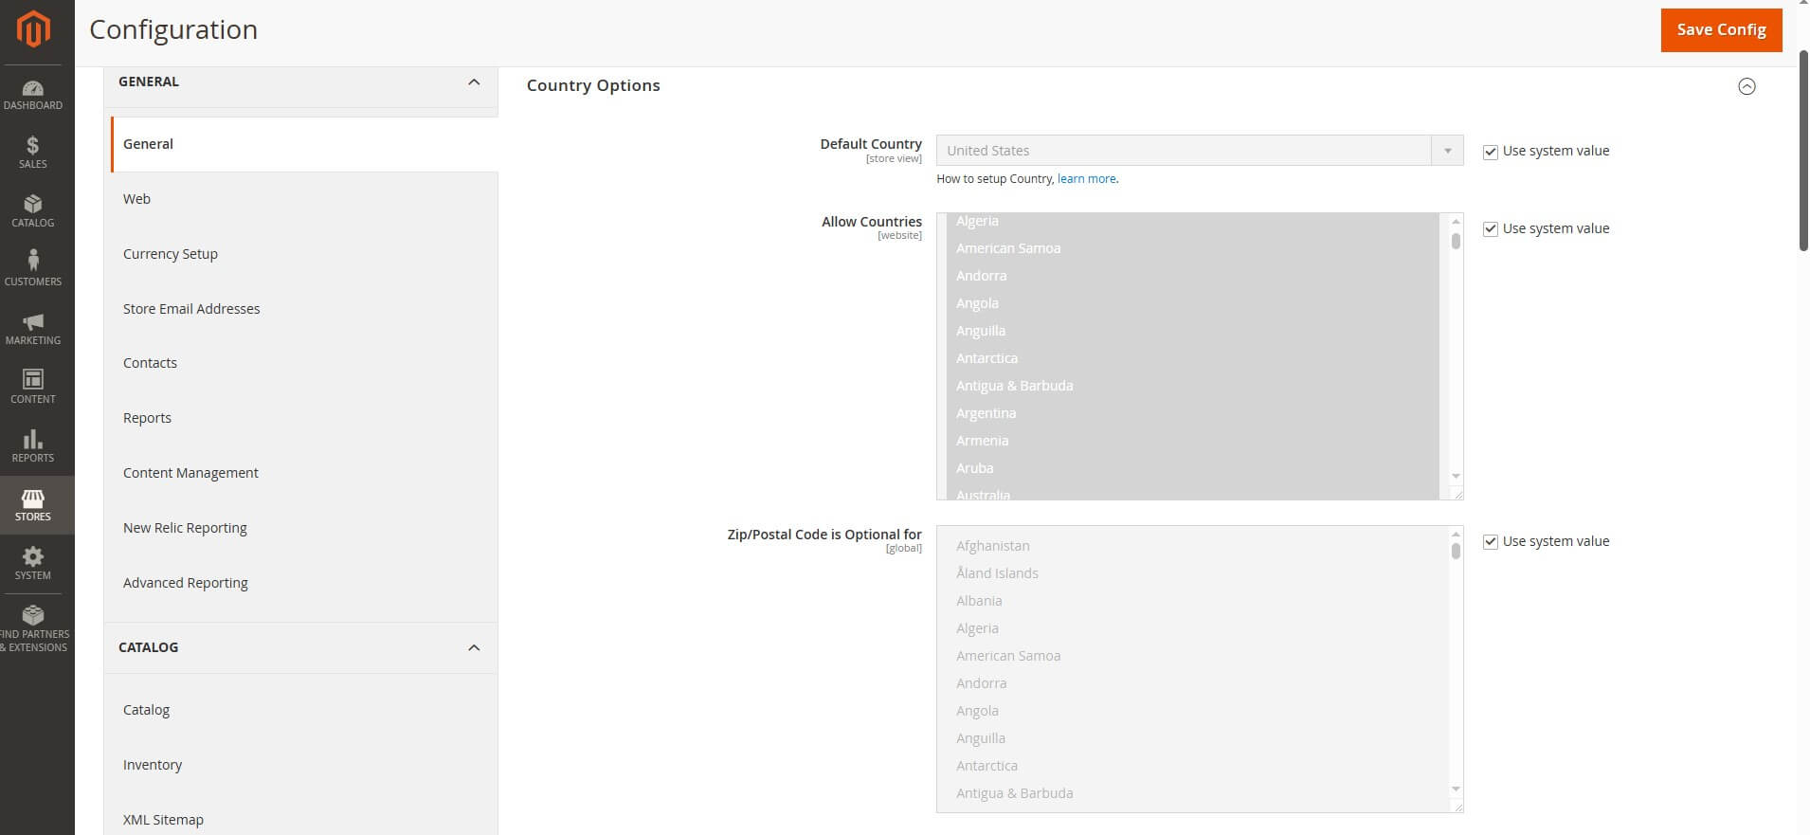Expand the Country Options section header
Viewport: 1810px width, 835px height.
coord(593,85)
